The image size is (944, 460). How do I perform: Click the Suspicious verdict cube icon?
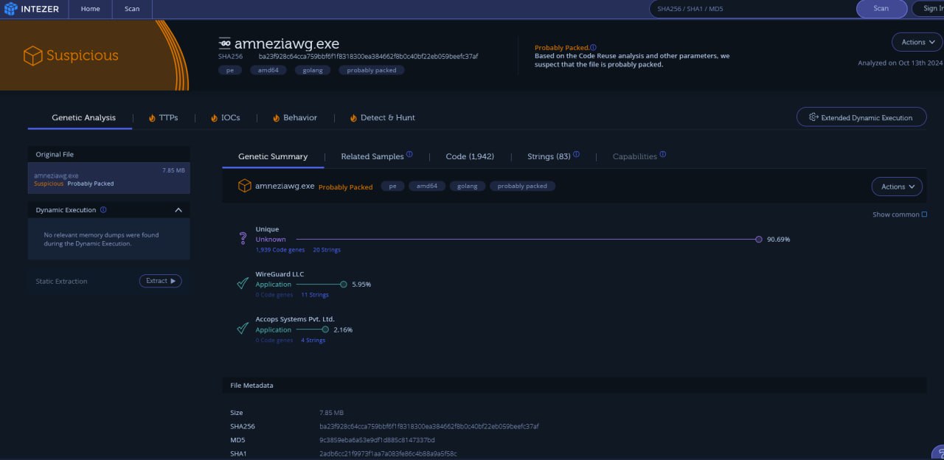point(32,55)
